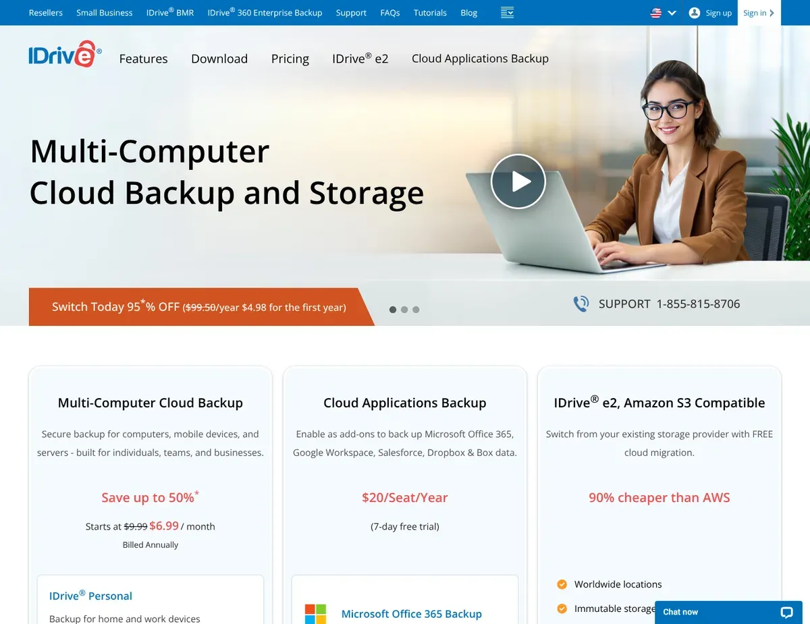Go to IDrive BMR page
Screen dimensions: 810x624
click(170, 12)
